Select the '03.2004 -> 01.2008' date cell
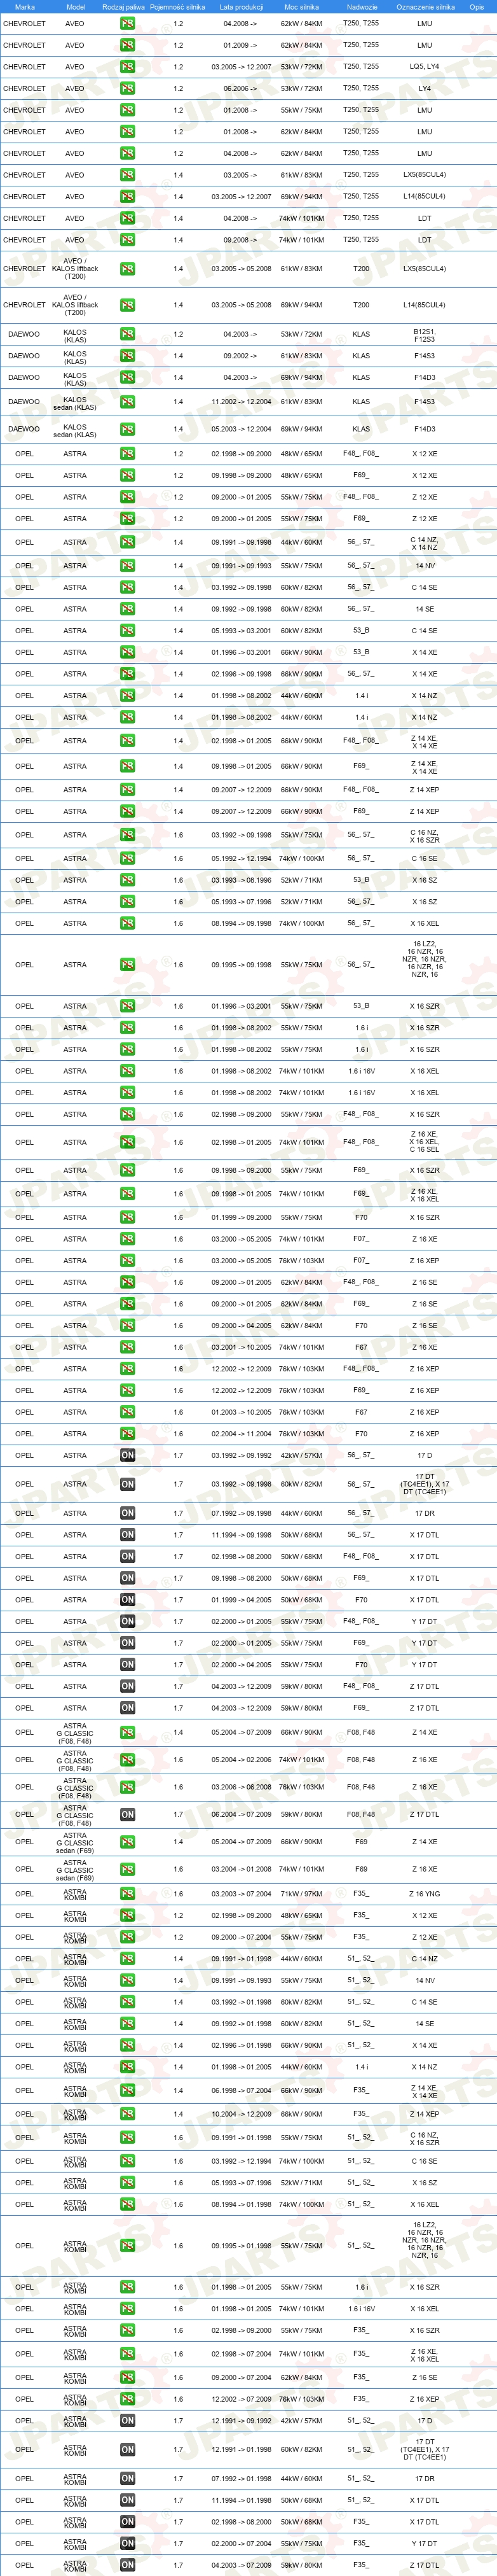The image size is (497, 2576). pyautogui.click(x=240, y=1869)
